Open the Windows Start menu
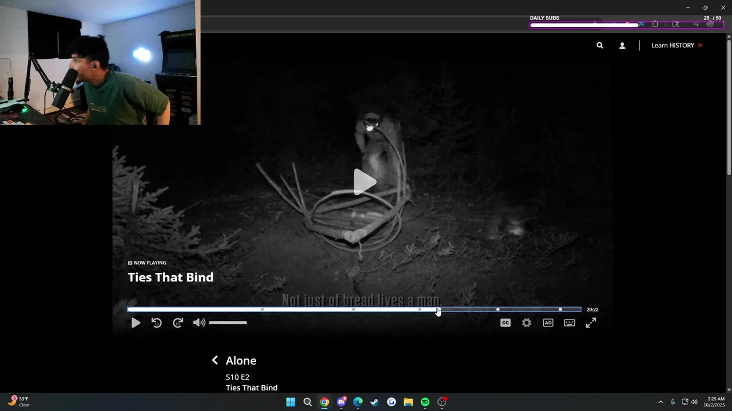 (x=291, y=402)
